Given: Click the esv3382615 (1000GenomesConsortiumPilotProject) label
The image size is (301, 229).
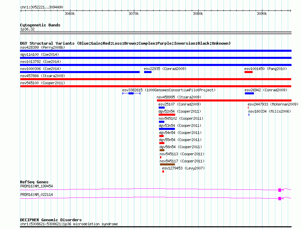Looking at the screenshot, I should pos(169,90).
